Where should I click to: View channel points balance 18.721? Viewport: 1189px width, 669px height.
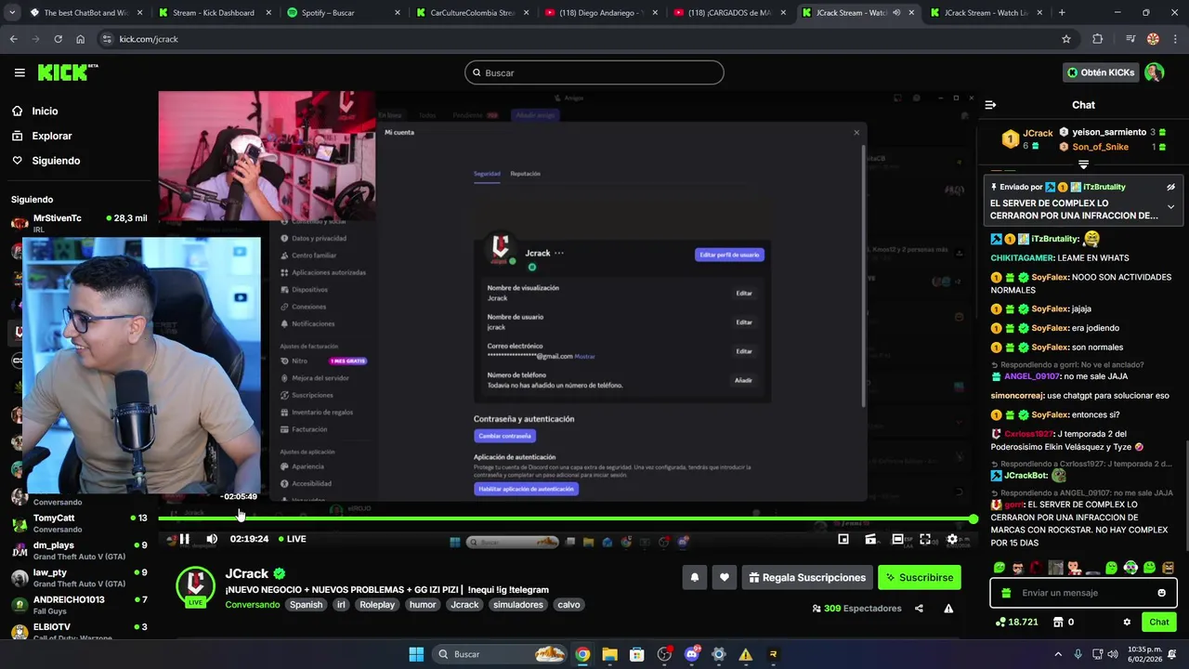coord(1017,623)
